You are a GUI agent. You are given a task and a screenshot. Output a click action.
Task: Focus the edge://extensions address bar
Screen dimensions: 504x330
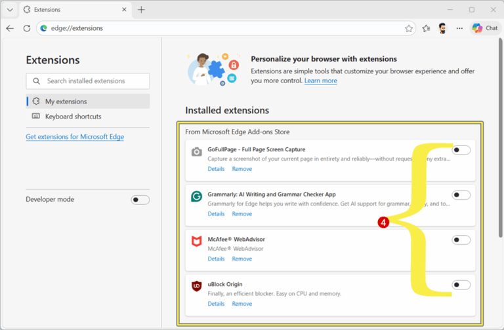coord(226,28)
